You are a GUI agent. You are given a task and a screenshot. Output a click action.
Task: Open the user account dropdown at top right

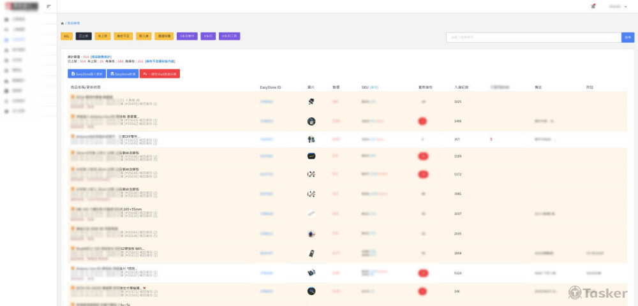pos(618,6)
